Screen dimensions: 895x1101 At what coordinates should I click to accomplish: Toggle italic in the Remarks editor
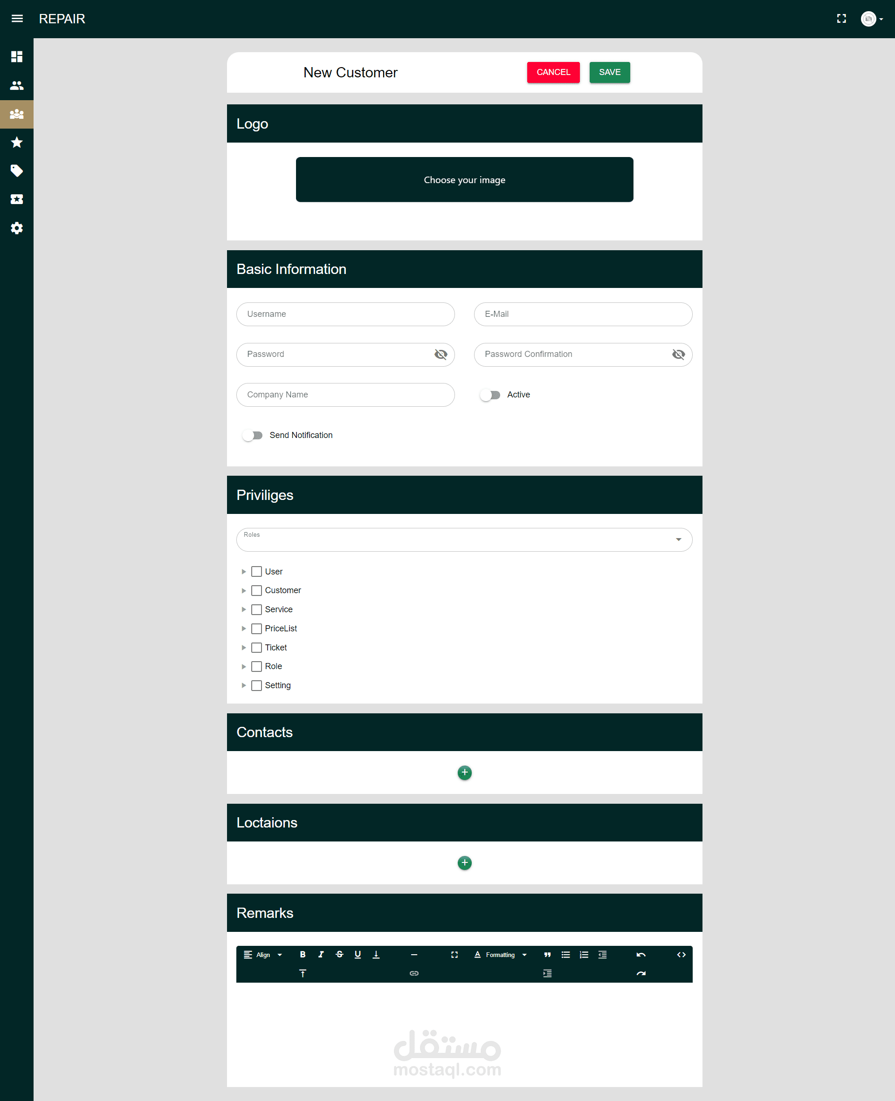point(321,955)
